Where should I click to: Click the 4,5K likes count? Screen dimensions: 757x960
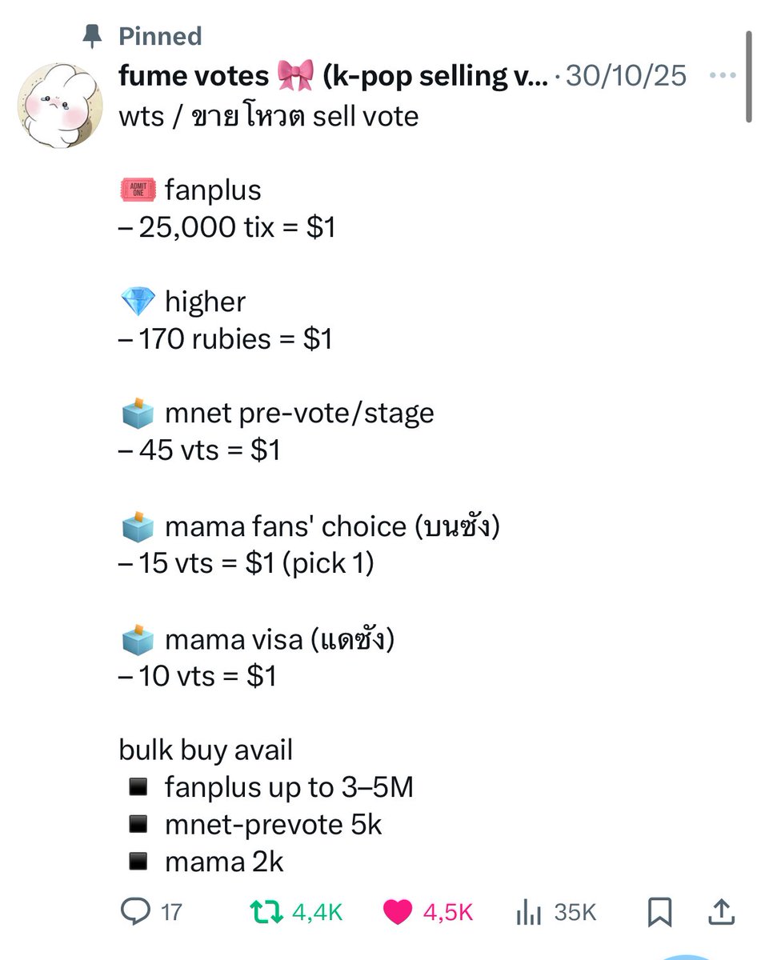(x=448, y=911)
